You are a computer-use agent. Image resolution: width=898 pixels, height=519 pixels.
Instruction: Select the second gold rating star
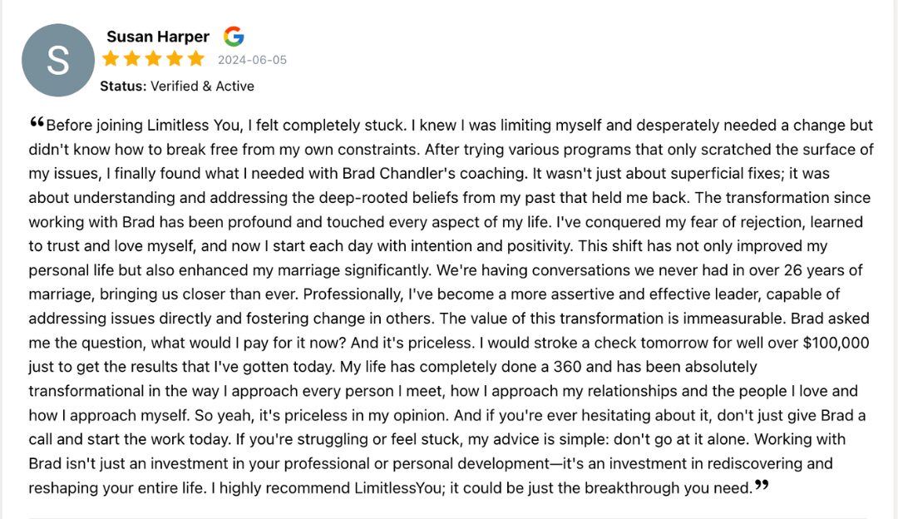click(x=132, y=59)
